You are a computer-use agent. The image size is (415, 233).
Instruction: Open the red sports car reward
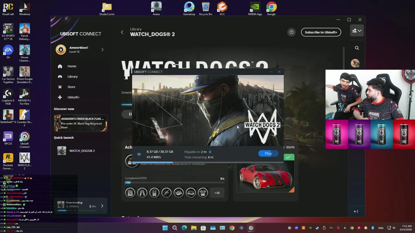[265, 176]
